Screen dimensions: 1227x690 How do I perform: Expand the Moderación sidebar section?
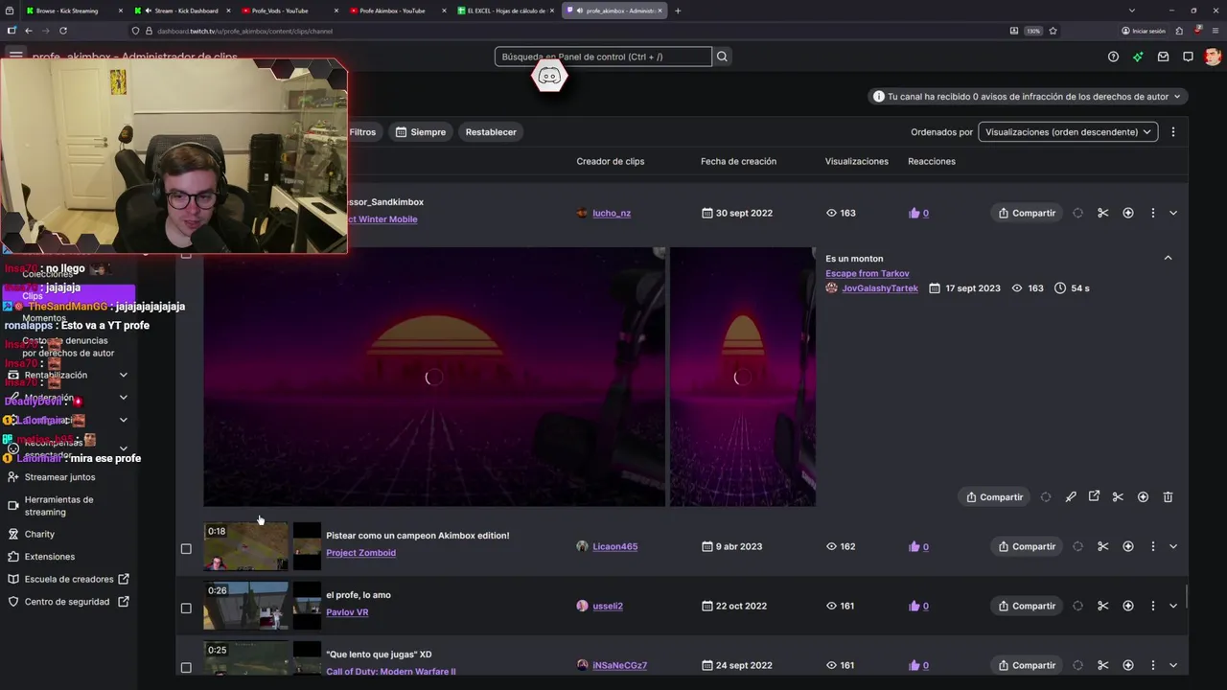click(123, 397)
